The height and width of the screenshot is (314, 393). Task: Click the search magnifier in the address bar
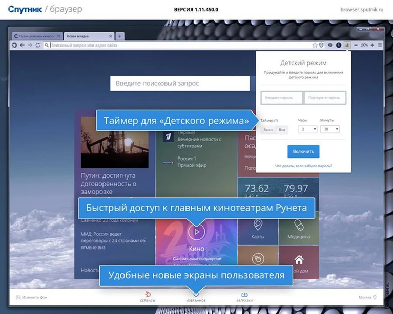pos(47,46)
